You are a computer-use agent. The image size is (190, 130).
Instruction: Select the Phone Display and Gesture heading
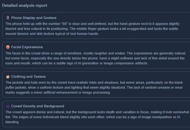34,18
